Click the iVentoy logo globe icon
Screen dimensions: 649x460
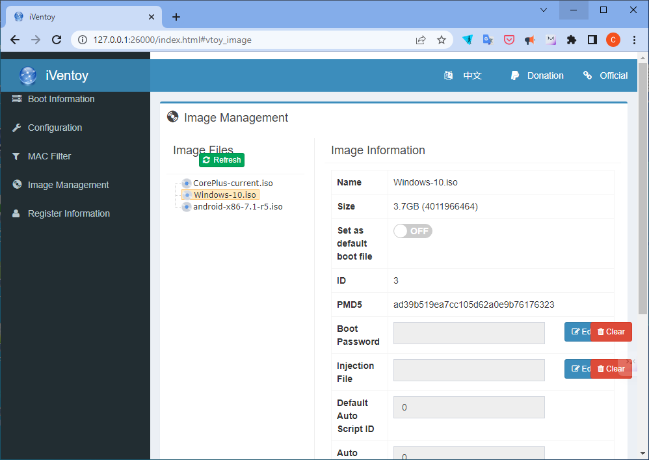pos(28,75)
